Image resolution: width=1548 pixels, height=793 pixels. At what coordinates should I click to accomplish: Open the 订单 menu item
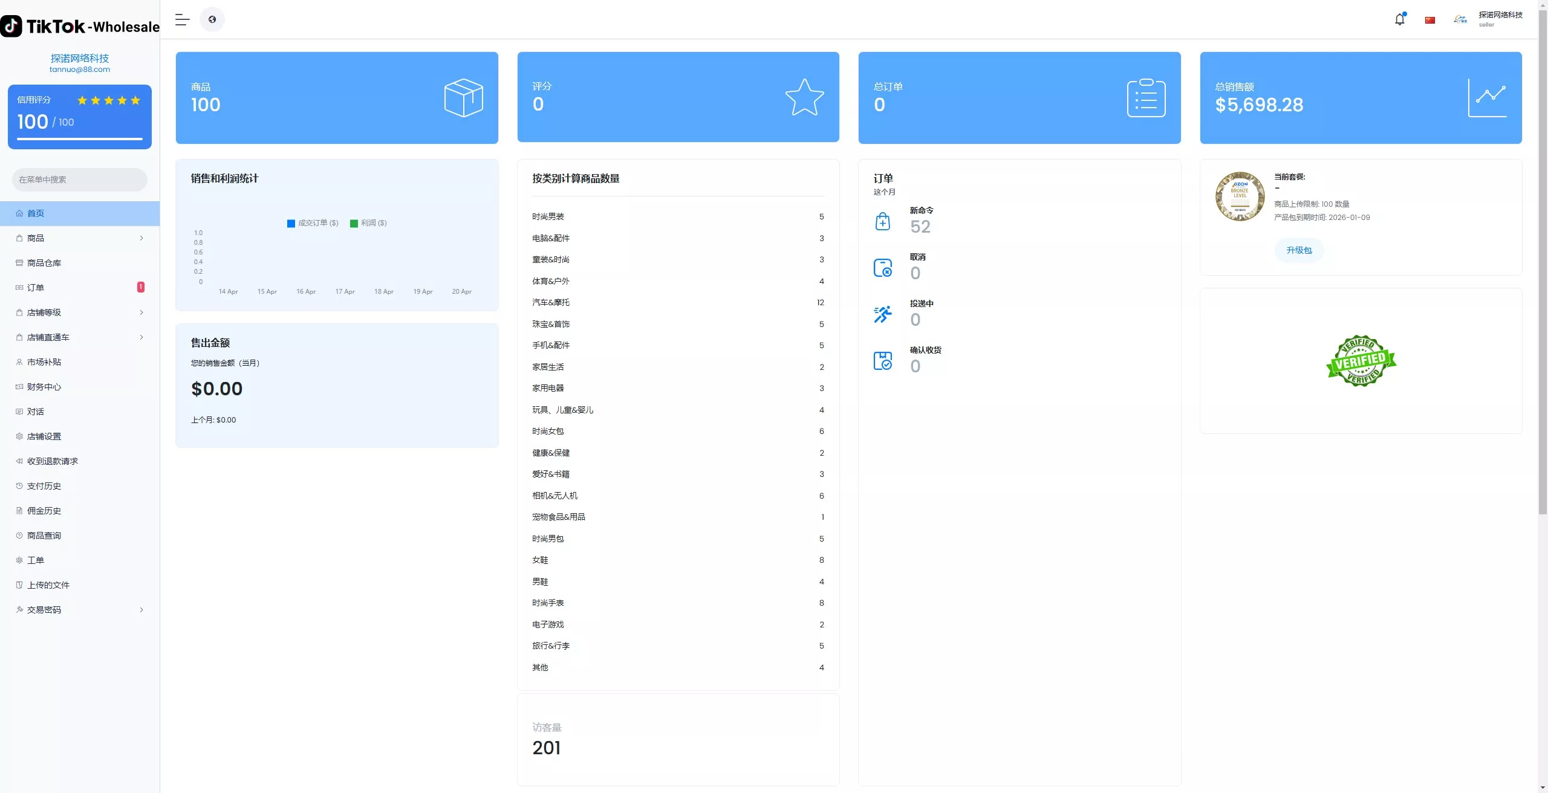pos(36,288)
